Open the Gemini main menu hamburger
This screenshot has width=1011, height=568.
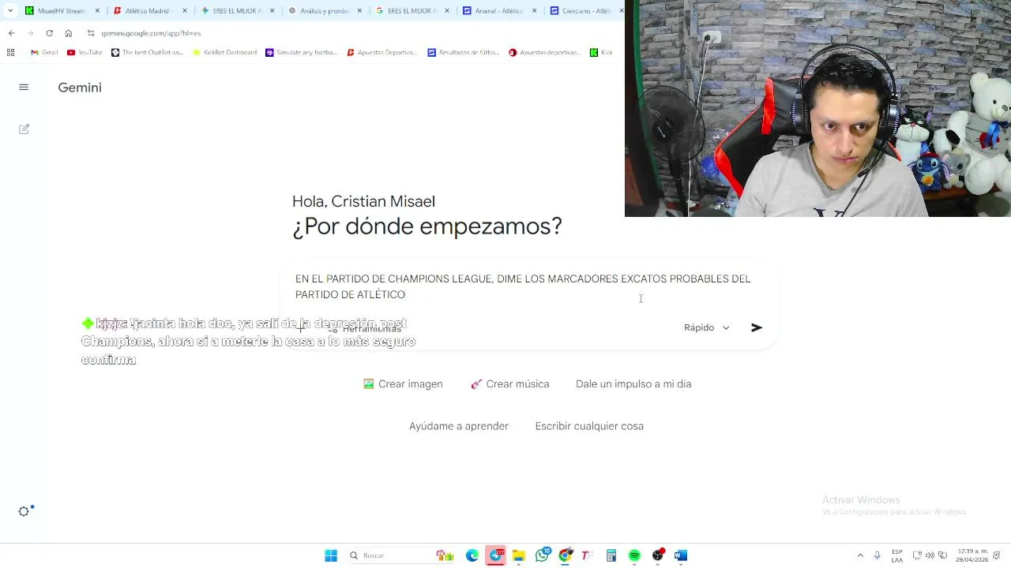[x=24, y=88]
